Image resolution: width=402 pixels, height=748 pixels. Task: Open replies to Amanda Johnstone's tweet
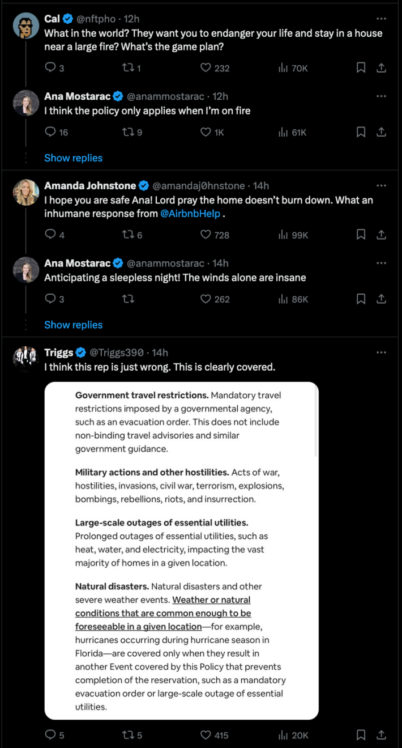point(50,235)
